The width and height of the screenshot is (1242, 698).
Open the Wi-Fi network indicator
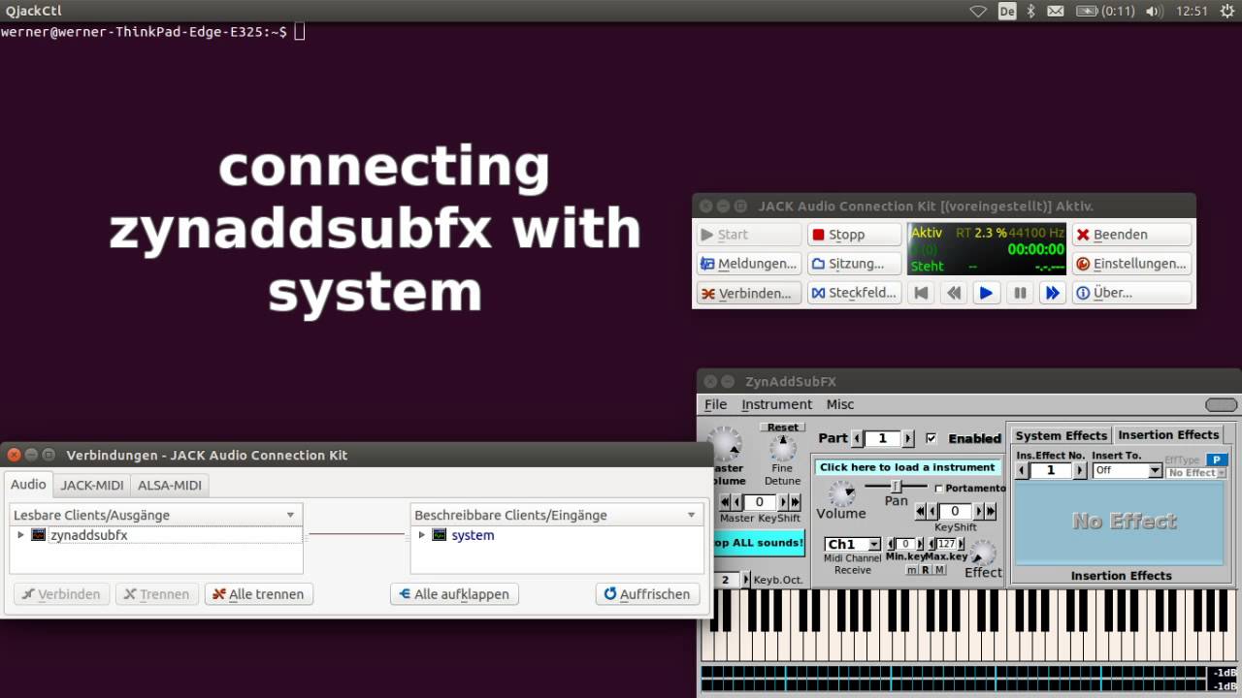pos(978,12)
